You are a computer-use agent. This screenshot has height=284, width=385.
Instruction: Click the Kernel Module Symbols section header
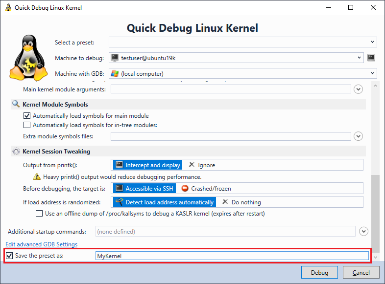188,105
